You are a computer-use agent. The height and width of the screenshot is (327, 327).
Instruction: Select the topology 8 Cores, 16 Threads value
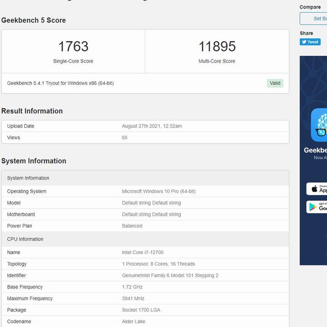[x=159, y=264]
